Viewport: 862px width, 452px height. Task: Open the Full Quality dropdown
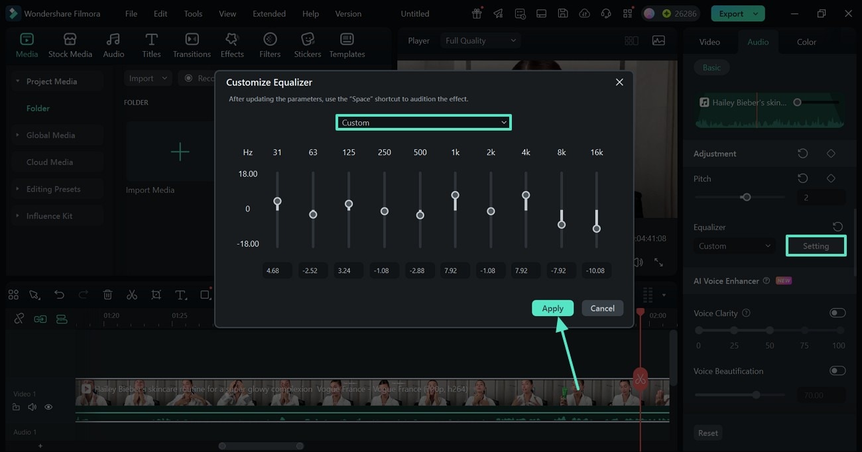tap(480, 40)
